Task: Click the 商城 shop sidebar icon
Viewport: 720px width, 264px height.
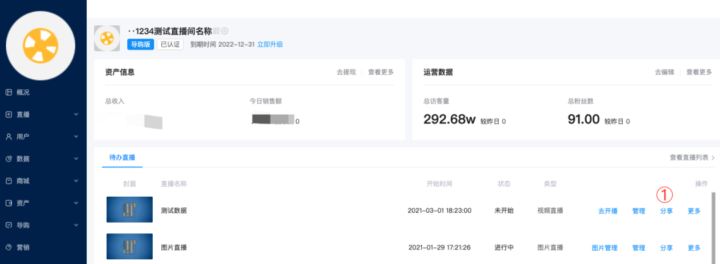Action: click(8, 181)
